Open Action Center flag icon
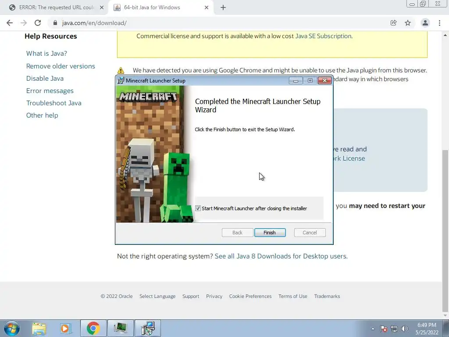Screen dimensions: 449x337 (x=384, y=329)
